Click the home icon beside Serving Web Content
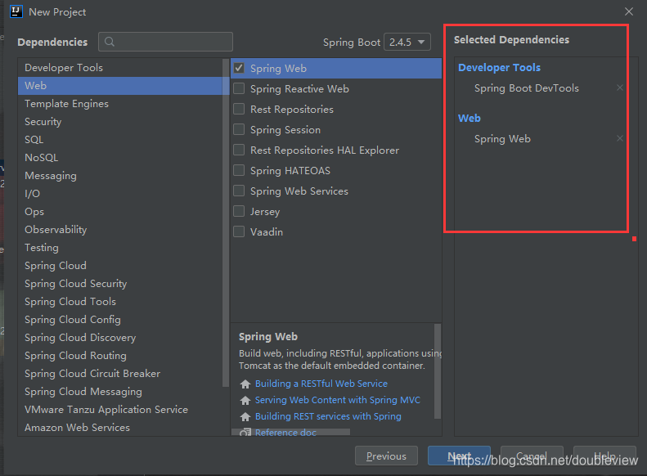647x476 pixels. click(x=245, y=400)
